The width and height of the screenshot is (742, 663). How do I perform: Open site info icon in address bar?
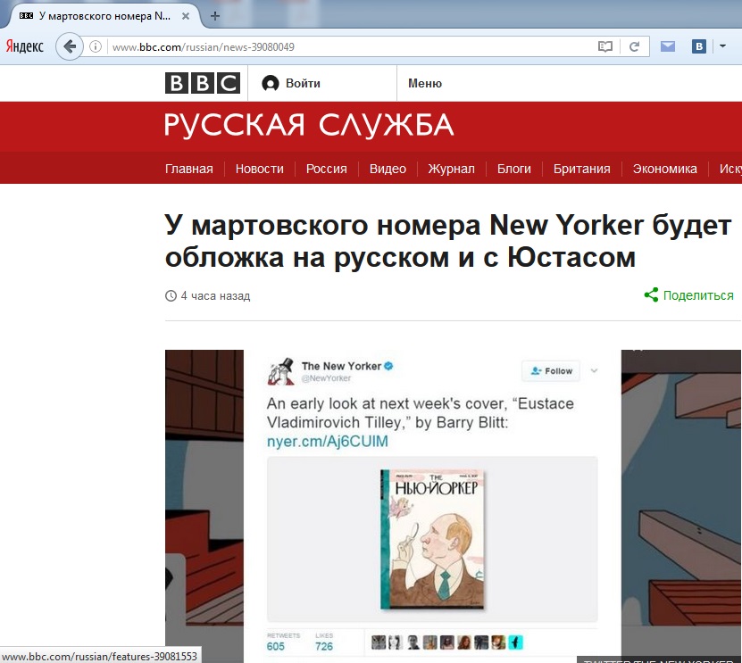(x=96, y=46)
